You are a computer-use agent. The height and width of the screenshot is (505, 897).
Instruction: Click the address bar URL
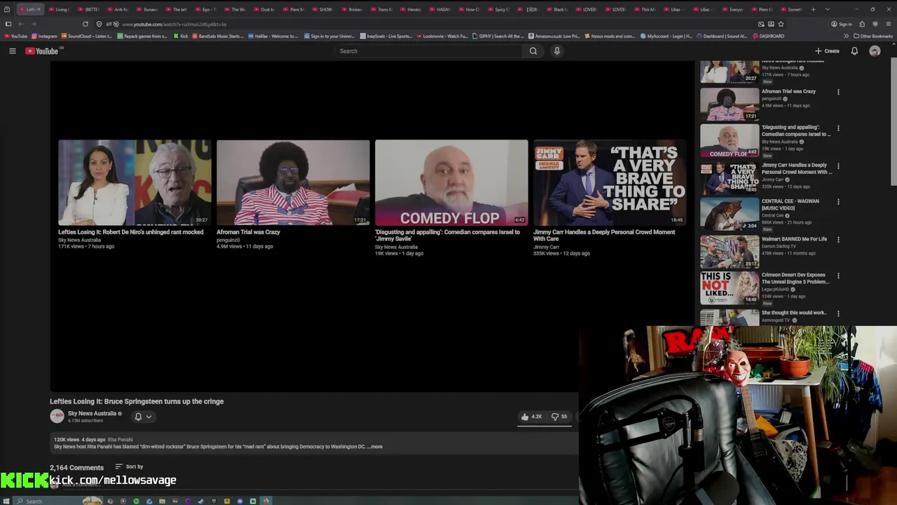[x=174, y=24]
